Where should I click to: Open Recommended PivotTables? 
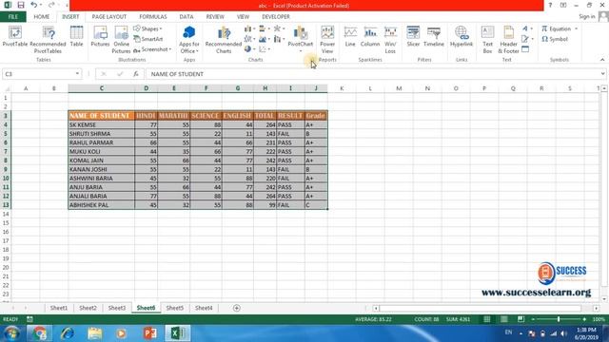[48, 40]
